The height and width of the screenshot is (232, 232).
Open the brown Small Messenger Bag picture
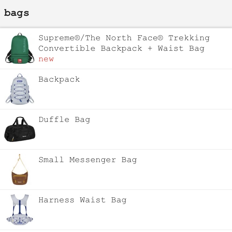point(20,170)
